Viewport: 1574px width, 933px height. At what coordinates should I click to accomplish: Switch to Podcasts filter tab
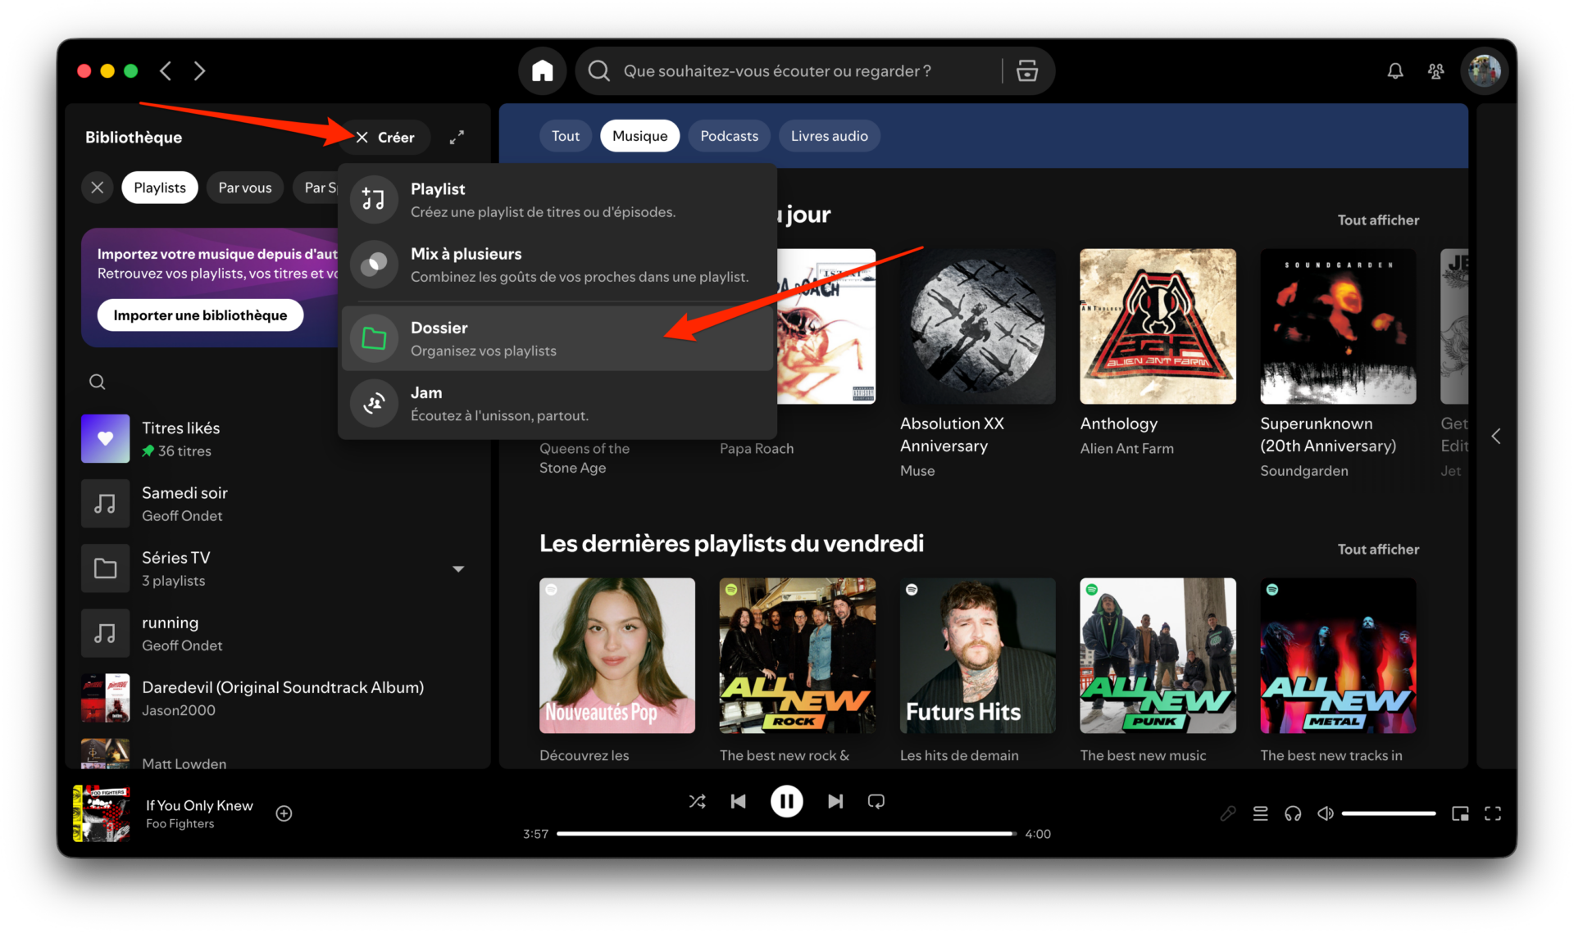(x=729, y=136)
